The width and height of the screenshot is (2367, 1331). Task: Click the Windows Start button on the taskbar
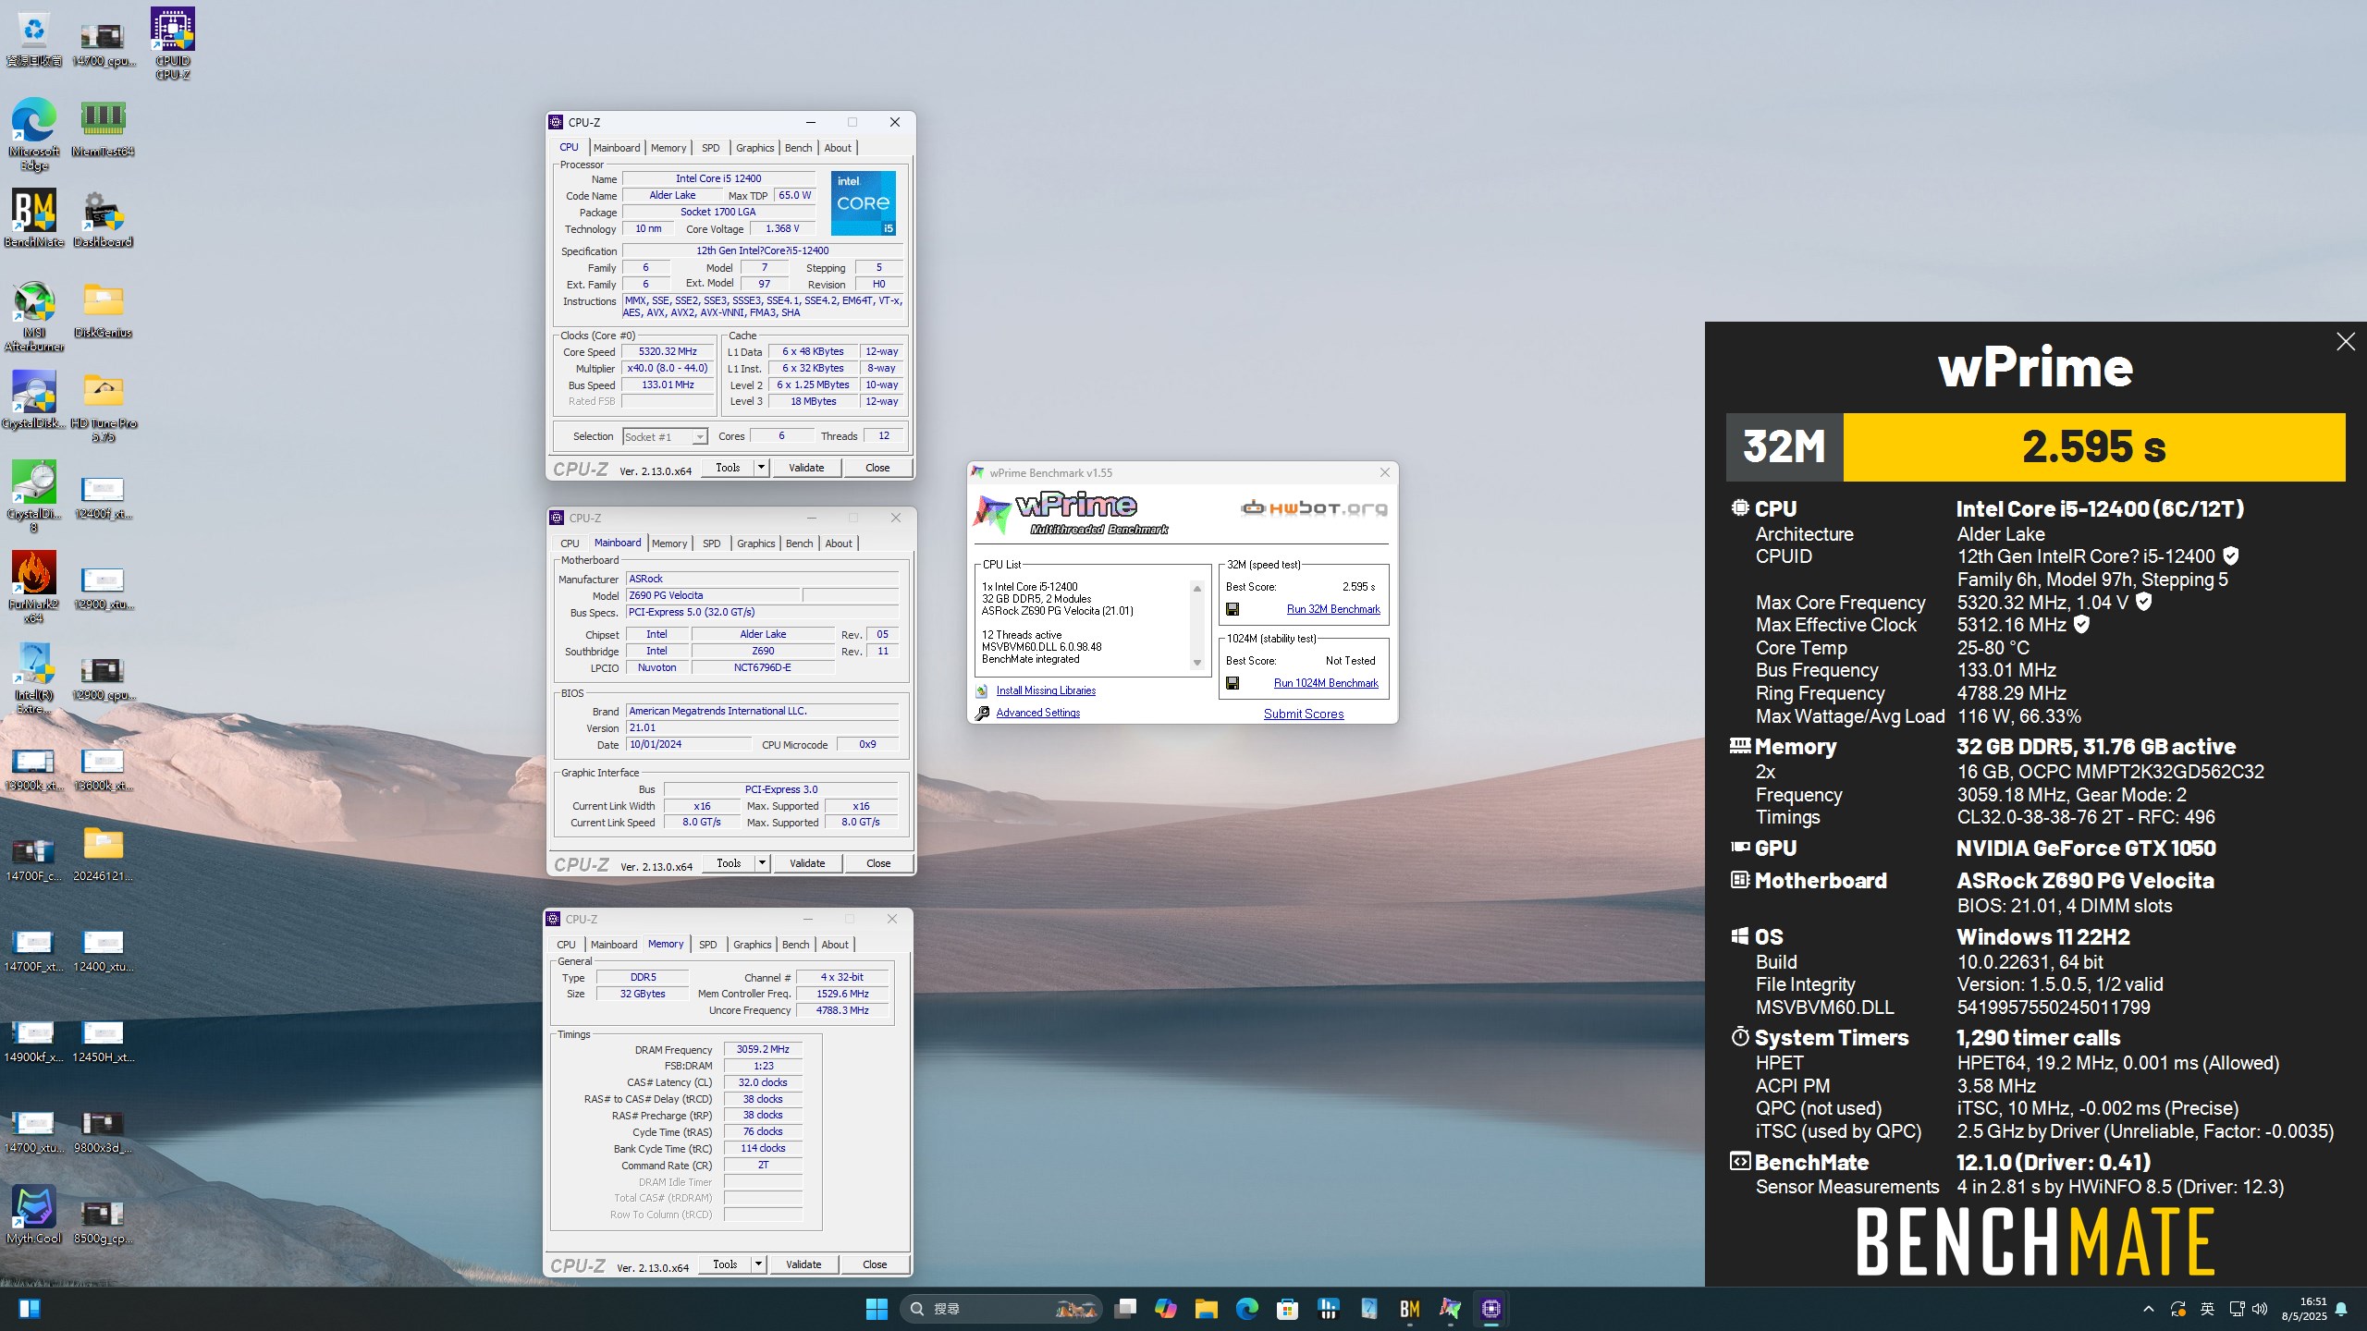pyautogui.click(x=877, y=1309)
